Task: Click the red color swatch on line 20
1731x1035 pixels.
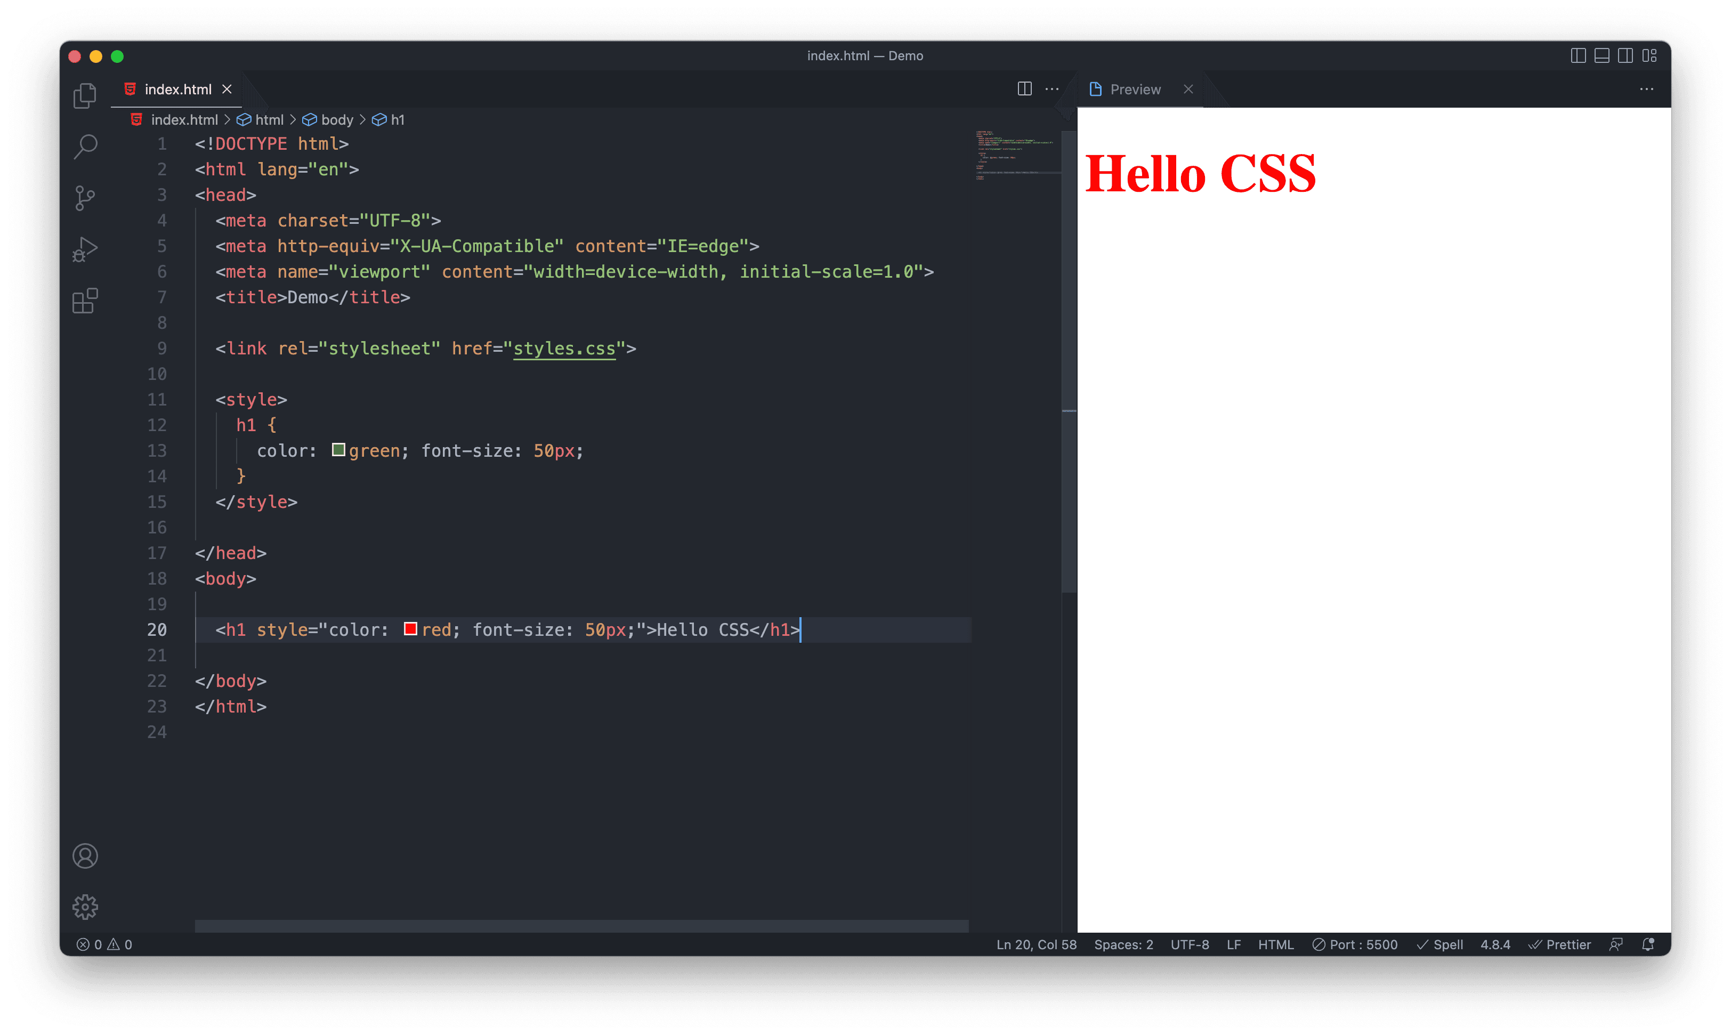Action: point(410,629)
